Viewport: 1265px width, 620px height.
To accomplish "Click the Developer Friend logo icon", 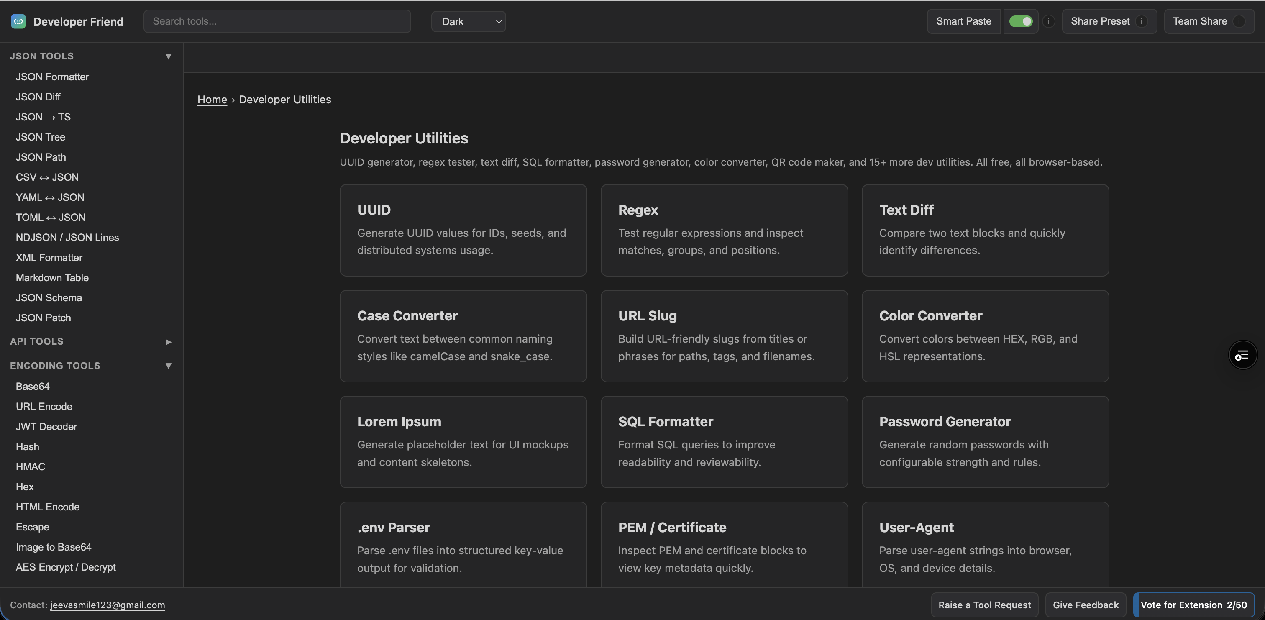I will coord(18,21).
